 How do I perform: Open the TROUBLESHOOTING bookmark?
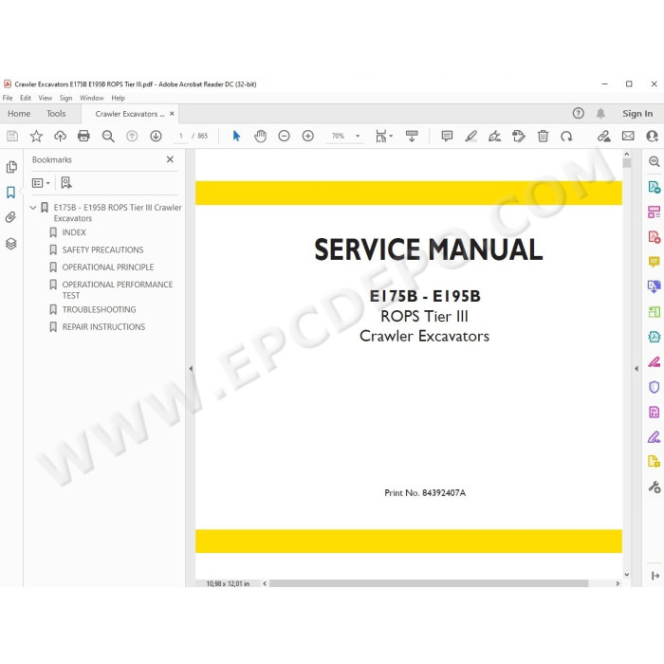point(99,309)
